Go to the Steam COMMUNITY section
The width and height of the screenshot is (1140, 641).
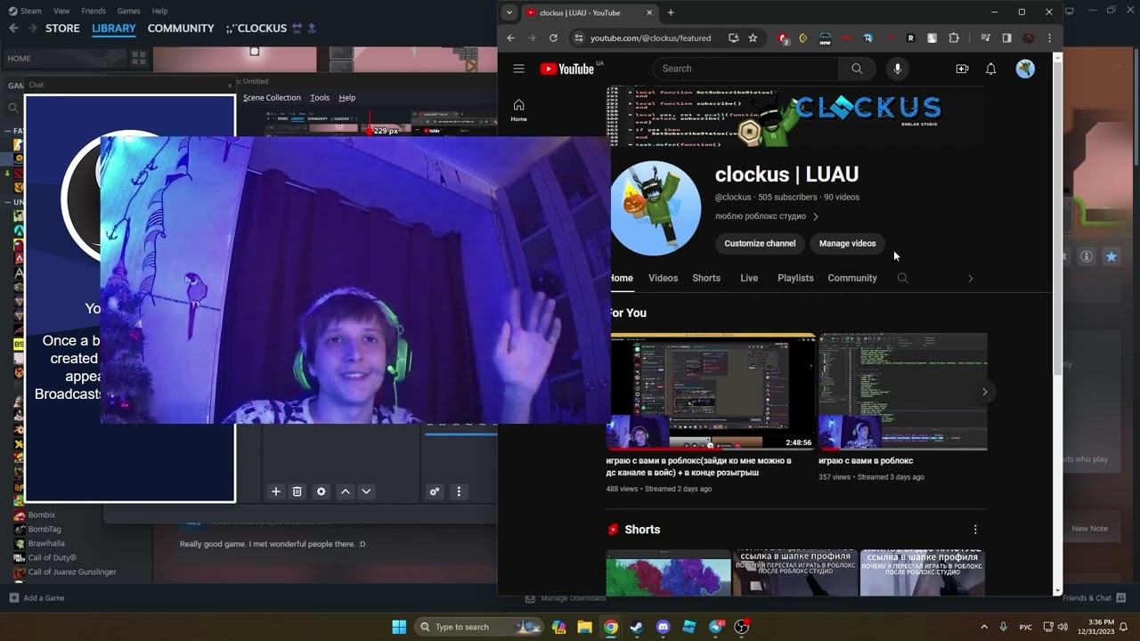[181, 28]
